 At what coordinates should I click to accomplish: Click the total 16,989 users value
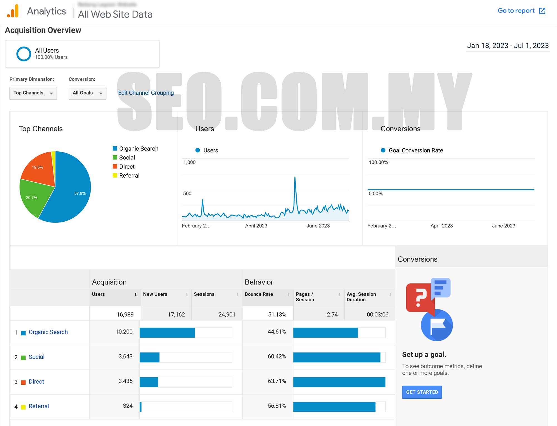(125, 315)
